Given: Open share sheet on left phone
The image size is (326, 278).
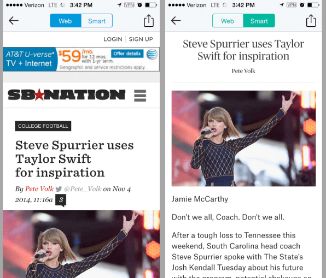Looking at the screenshot, I should coord(149,20).
